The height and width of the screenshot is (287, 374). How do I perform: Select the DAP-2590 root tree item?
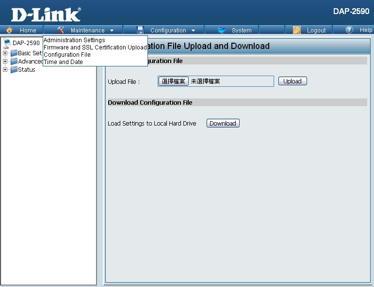pos(26,43)
